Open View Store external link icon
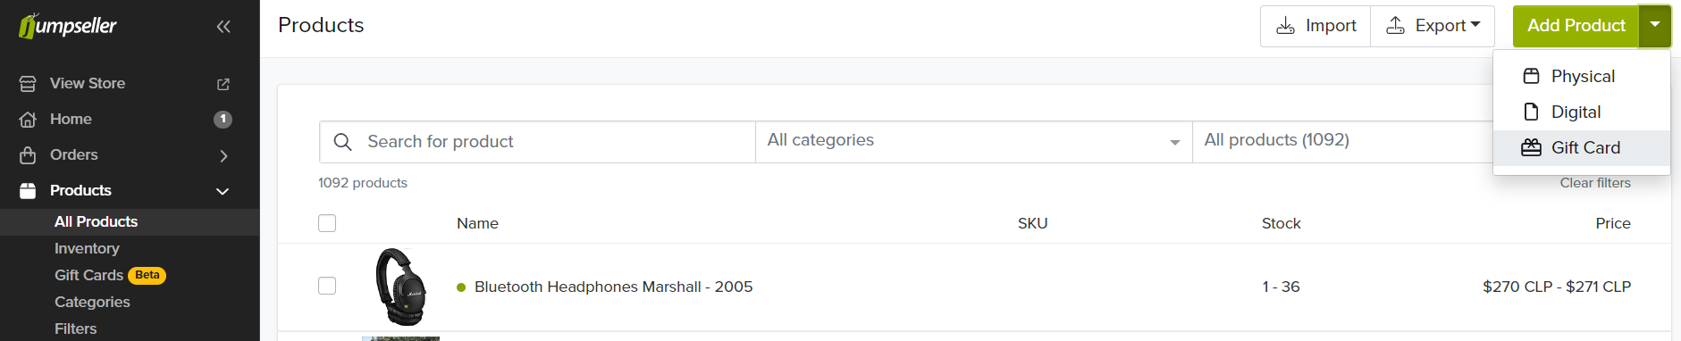The image size is (1681, 341). pos(223,84)
